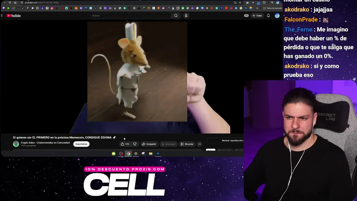357x201 pixels.
Task: Reload the page in Chrome
Action: (x=10, y=3)
